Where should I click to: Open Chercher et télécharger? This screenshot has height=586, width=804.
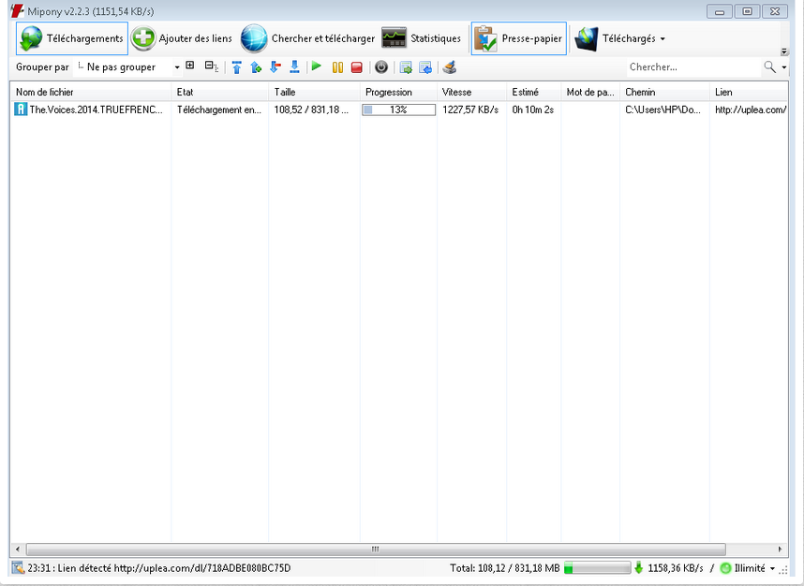pos(307,38)
